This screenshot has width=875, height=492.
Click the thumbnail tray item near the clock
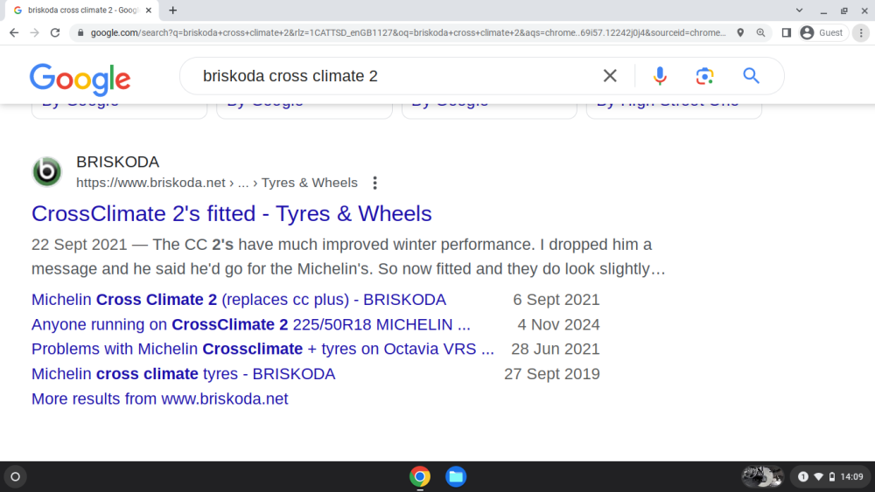click(762, 476)
